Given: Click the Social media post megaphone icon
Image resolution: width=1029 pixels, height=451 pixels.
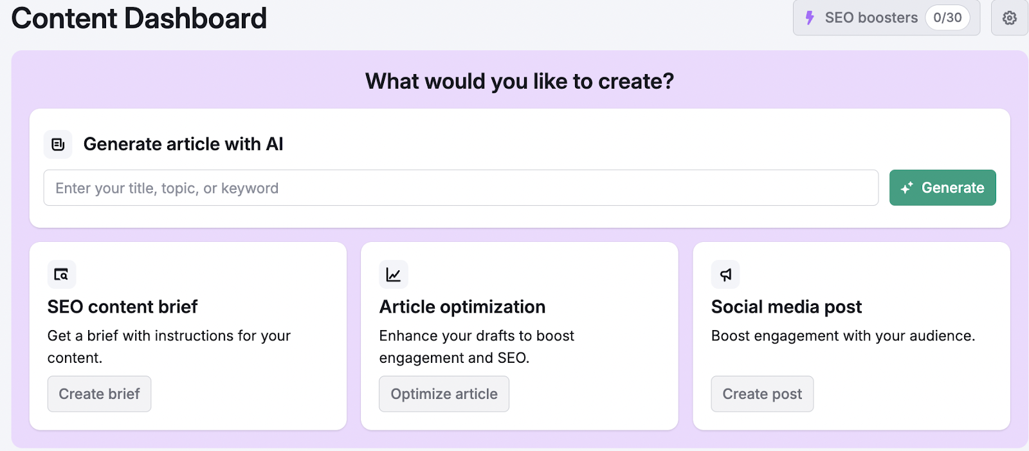Looking at the screenshot, I should (725, 275).
